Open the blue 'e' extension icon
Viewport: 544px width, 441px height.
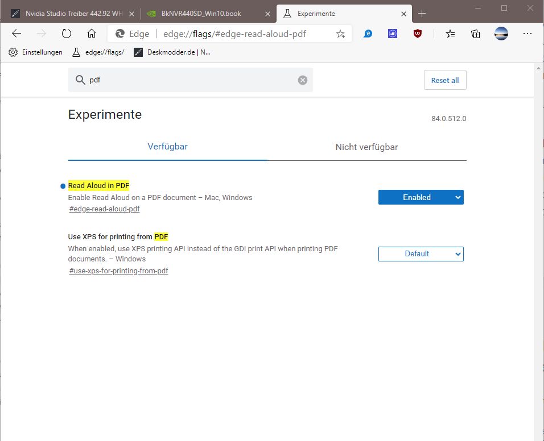(x=368, y=34)
